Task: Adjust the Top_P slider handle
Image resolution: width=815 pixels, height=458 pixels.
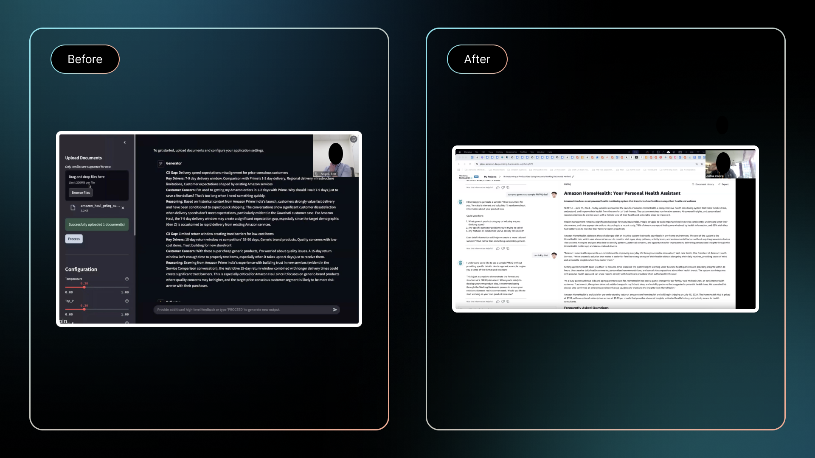Action: tap(84, 309)
